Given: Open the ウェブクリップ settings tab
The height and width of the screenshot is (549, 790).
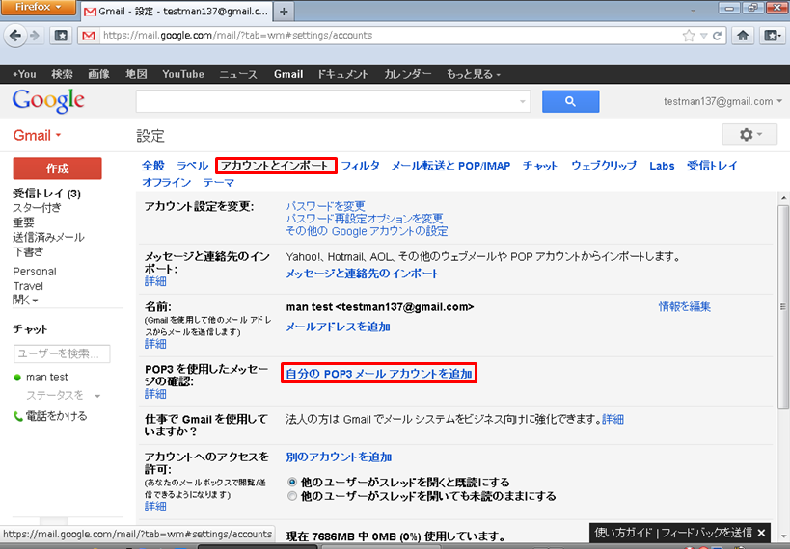Looking at the screenshot, I should pyautogui.click(x=604, y=166).
